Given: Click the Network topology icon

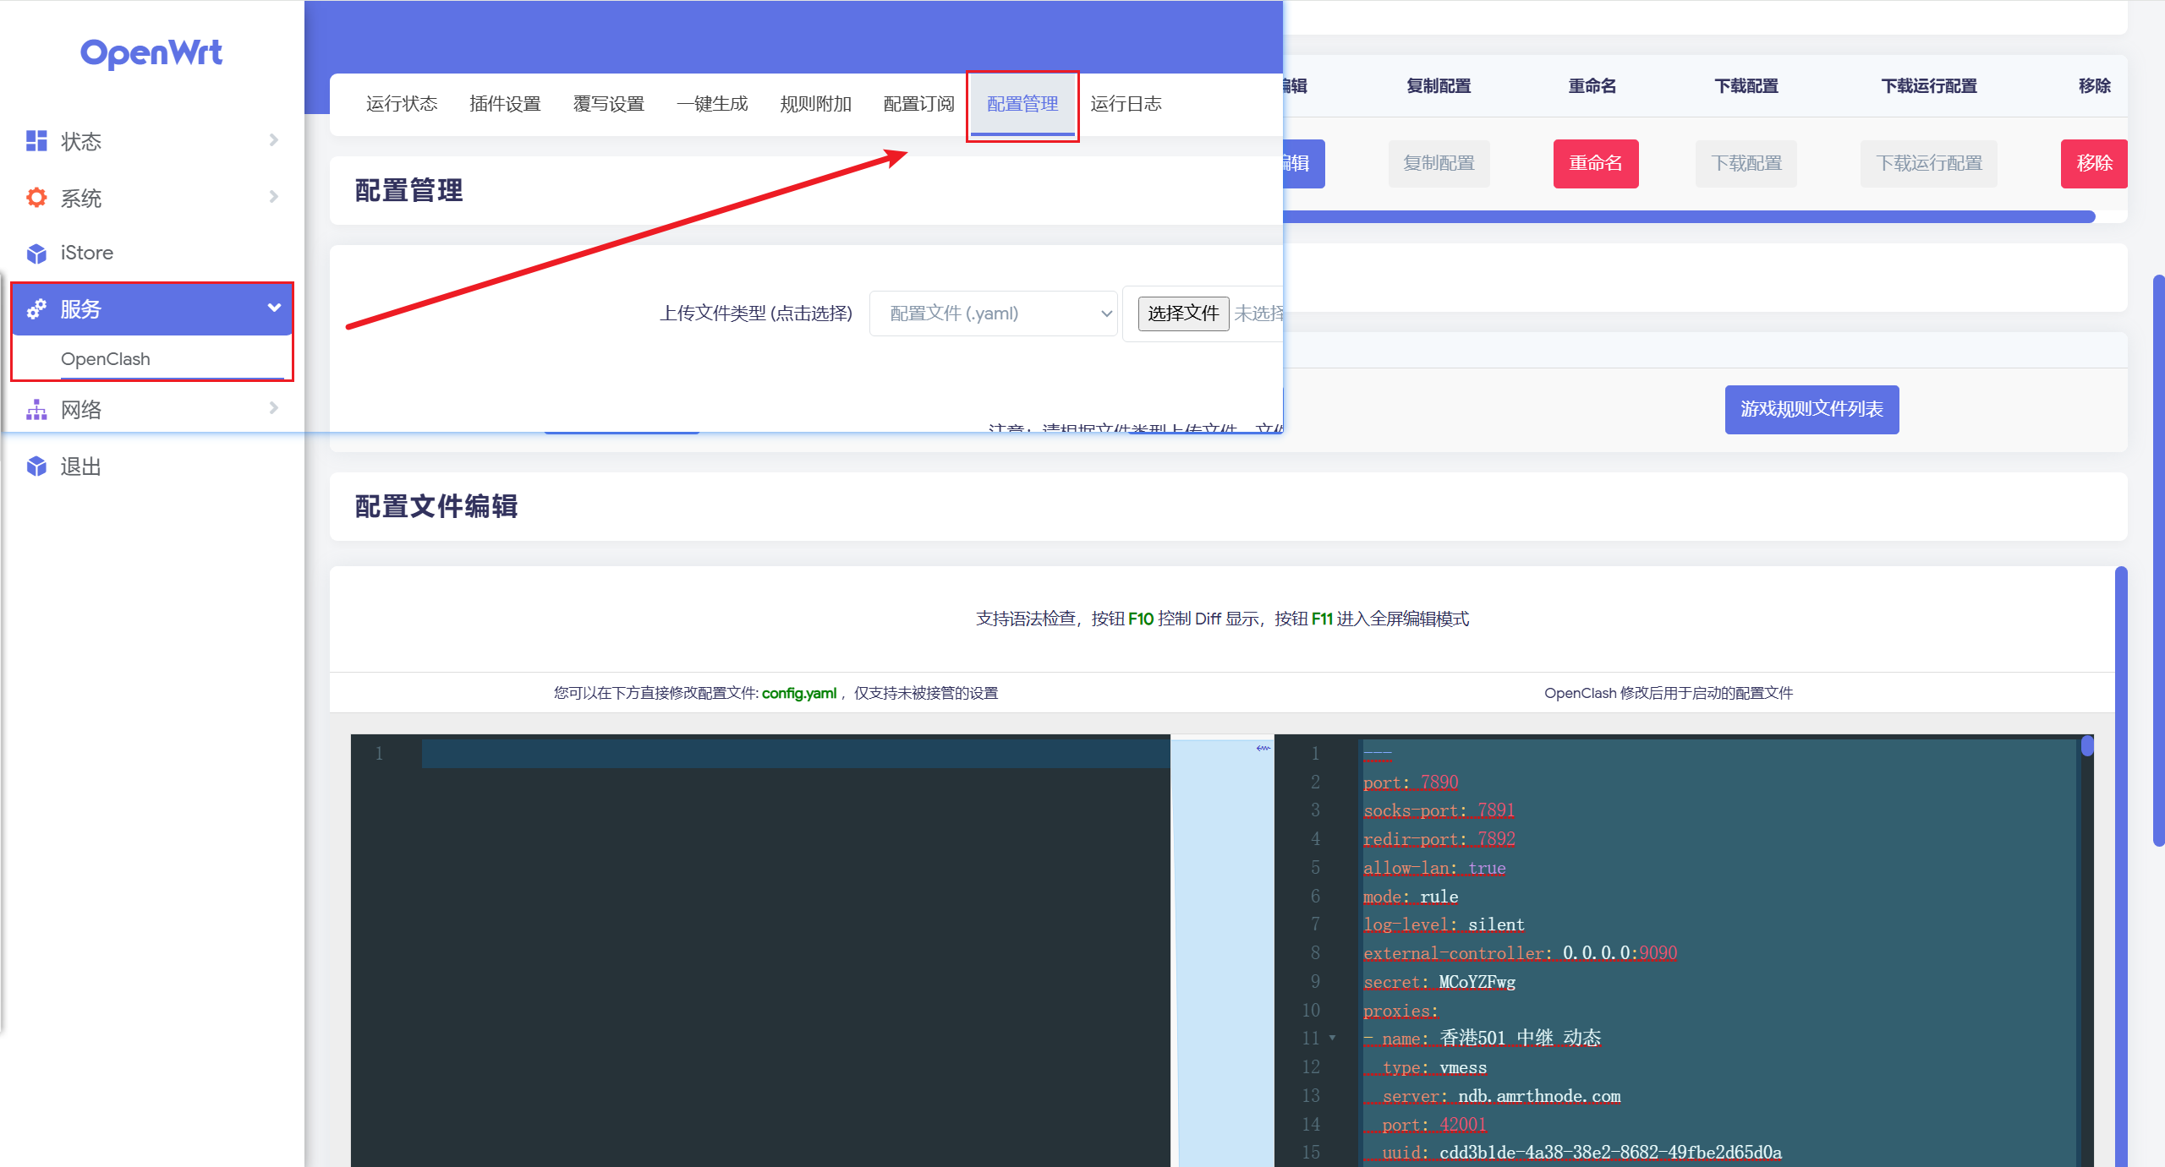Looking at the screenshot, I should [36, 410].
